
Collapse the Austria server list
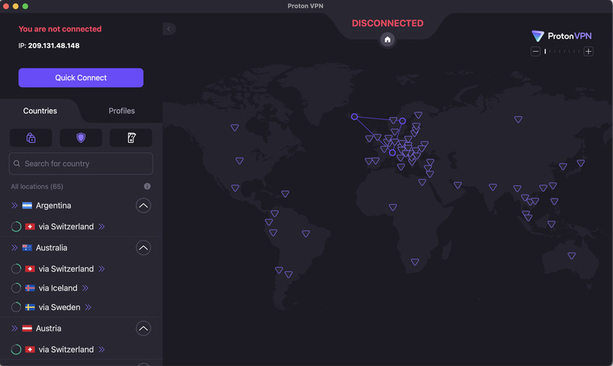pos(144,328)
